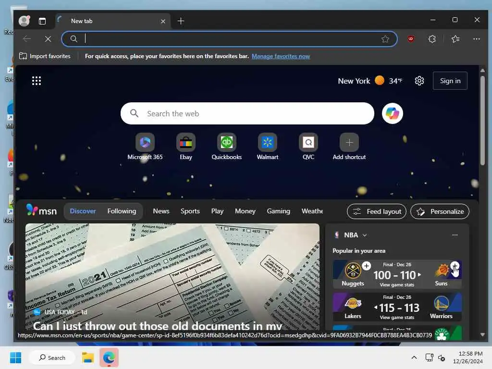Screen dimensions: 492x369
Task: Click the back navigation arrow
Action: (27, 39)
